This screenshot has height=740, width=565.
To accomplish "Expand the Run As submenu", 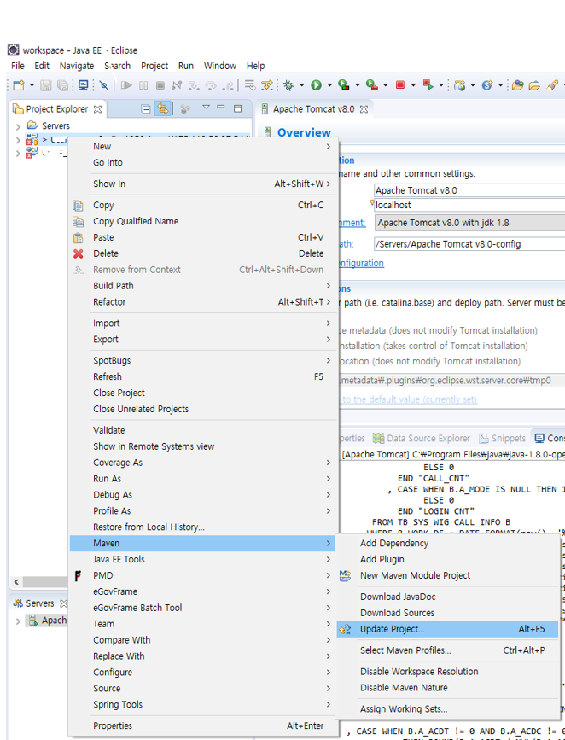I will click(x=204, y=479).
